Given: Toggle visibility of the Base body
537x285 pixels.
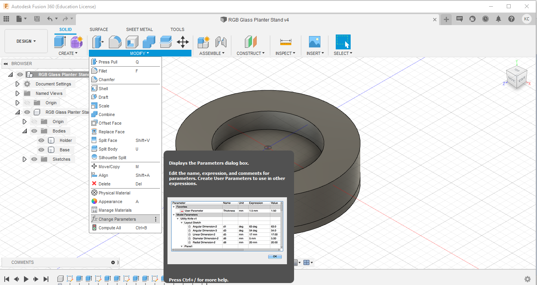Looking at the screenshot, I should 41,150.
